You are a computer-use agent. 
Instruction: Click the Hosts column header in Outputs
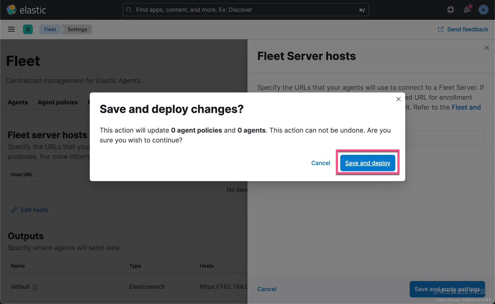coord(207,266)
